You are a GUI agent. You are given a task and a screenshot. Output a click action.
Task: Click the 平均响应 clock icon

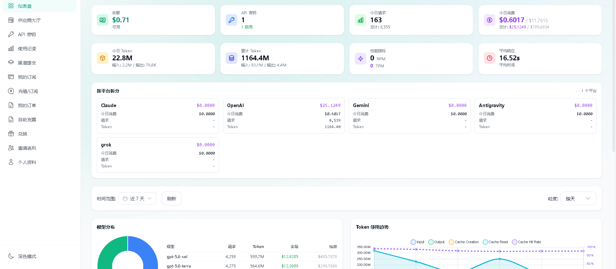[x=489, y=58]
